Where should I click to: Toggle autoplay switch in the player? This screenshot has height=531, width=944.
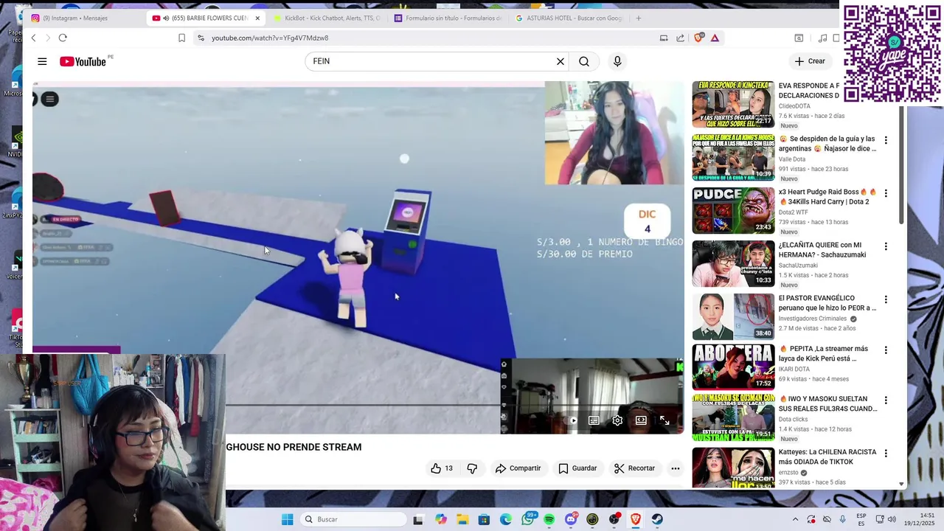[x=572, y=420]
